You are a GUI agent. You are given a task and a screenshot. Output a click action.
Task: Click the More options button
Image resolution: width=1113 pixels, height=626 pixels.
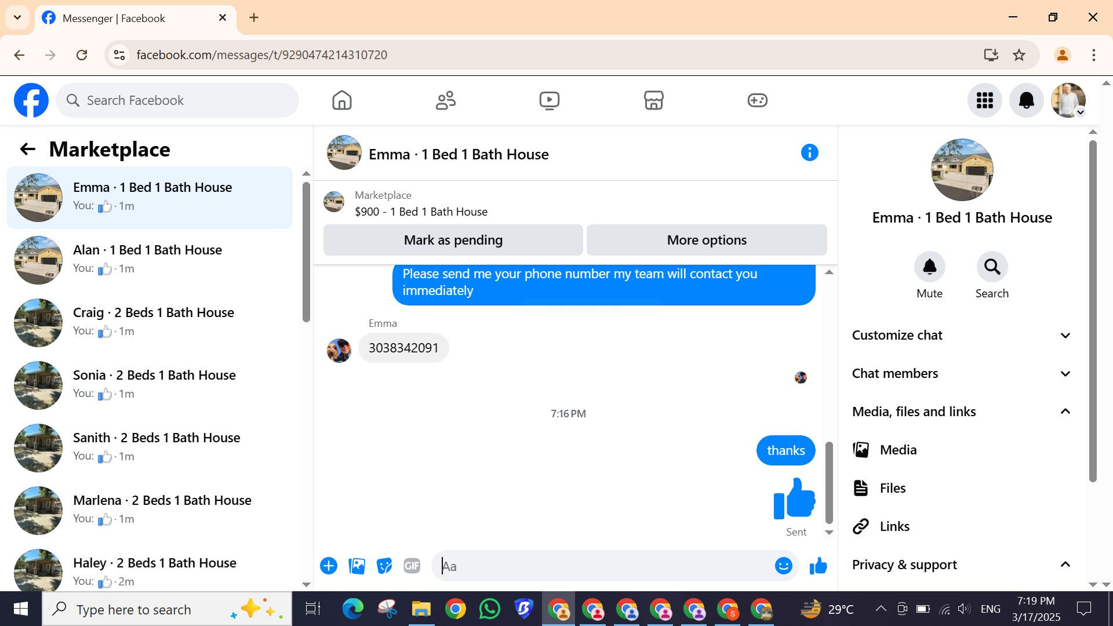[707, 240]
